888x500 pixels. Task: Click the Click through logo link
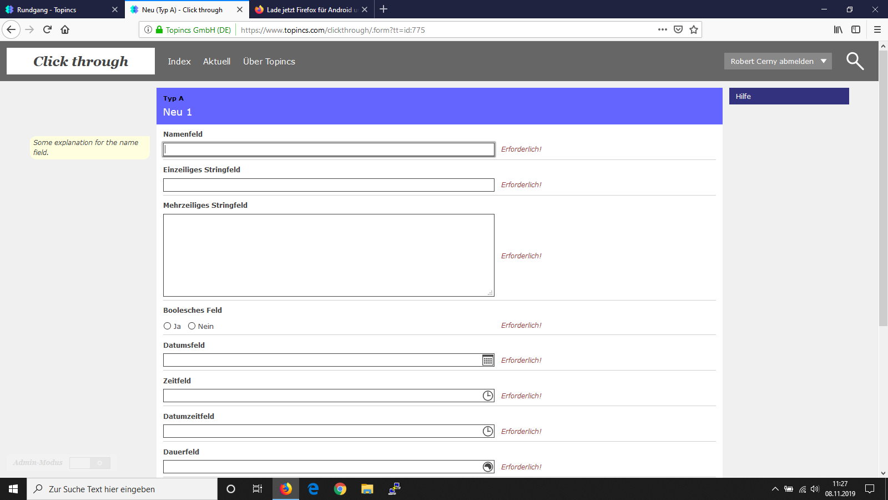pos(80,61)
